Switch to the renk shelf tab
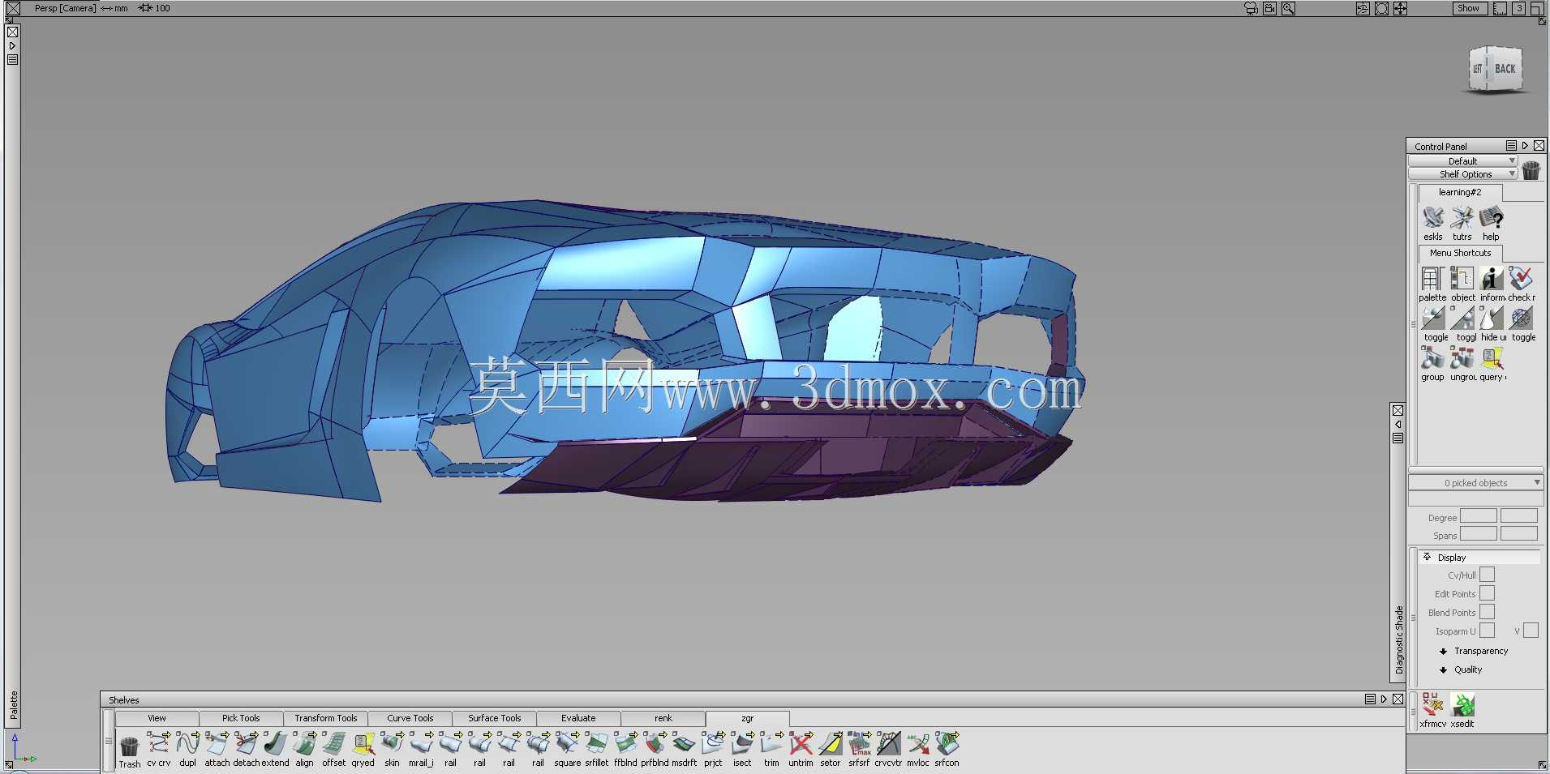The width and height of the screenshot is (1550, 774). pyautogui.click(x=663, y=718)
